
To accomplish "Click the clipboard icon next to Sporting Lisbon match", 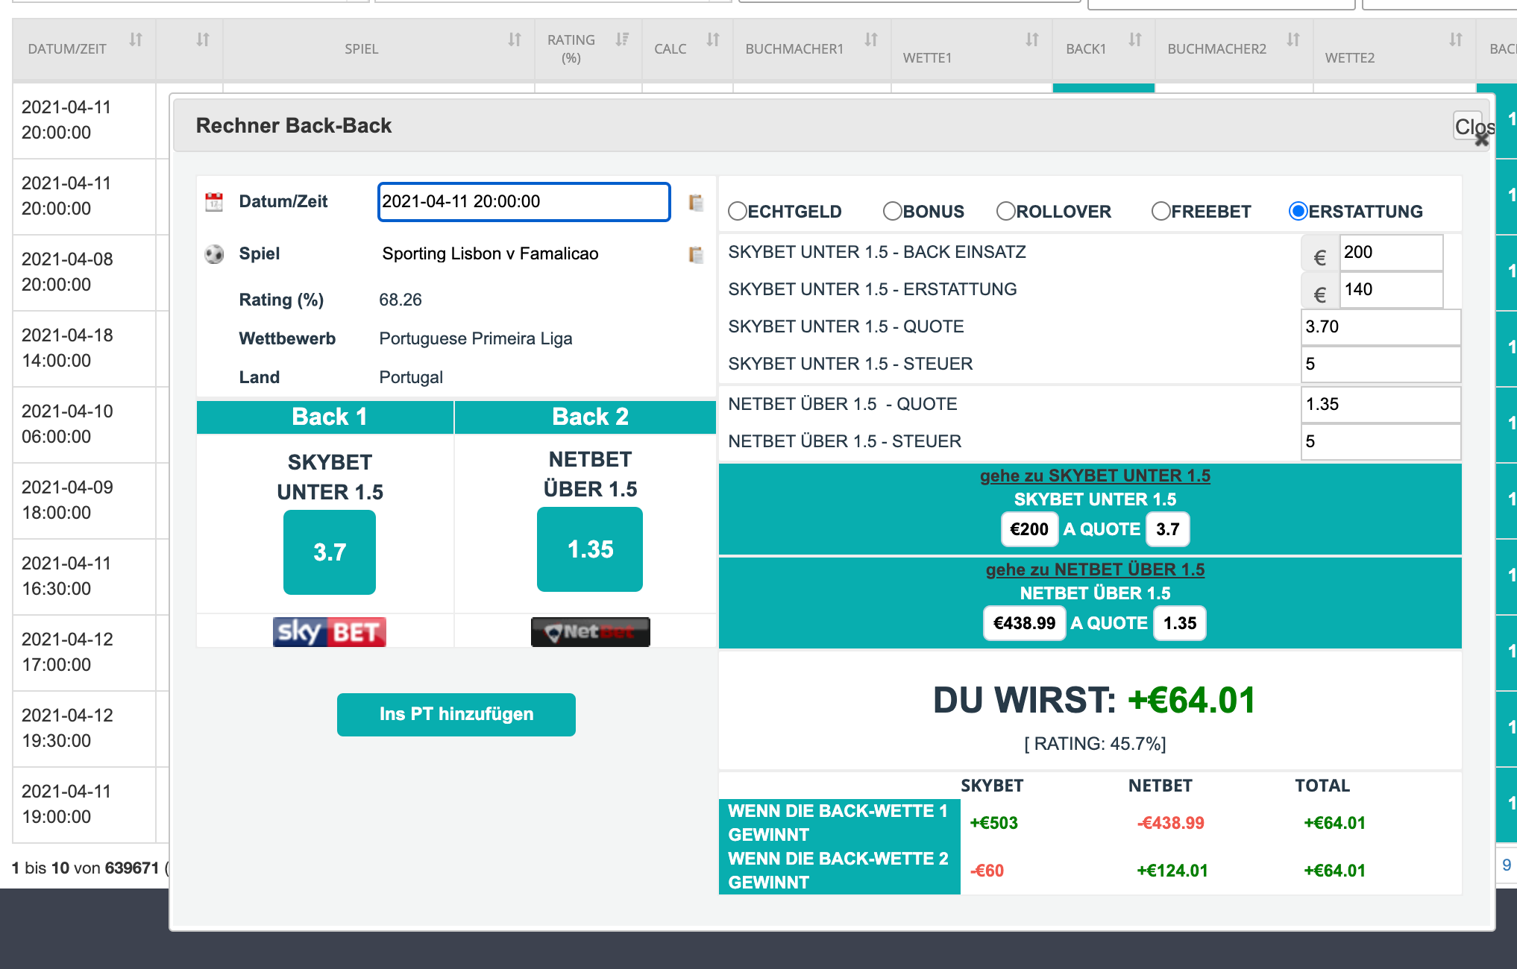I will click(696, 254).
